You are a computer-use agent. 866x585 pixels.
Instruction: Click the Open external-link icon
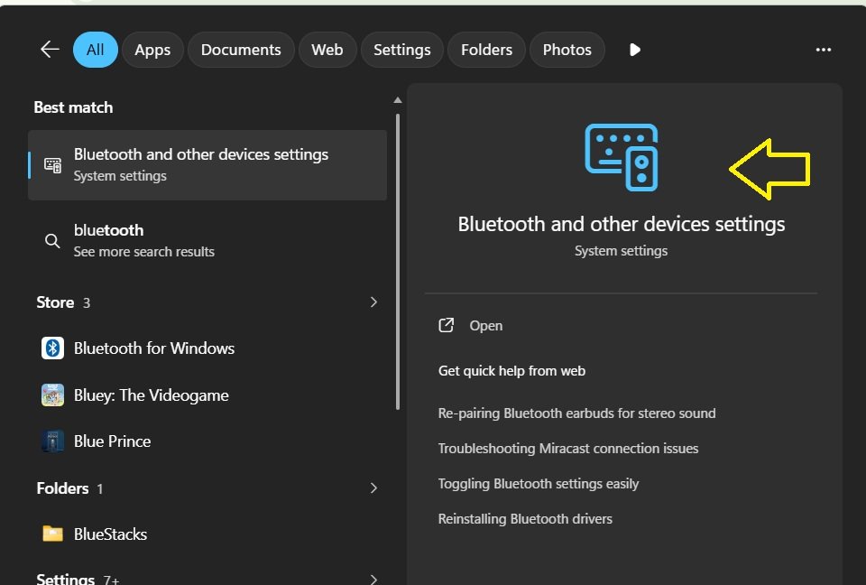point(447,325)
